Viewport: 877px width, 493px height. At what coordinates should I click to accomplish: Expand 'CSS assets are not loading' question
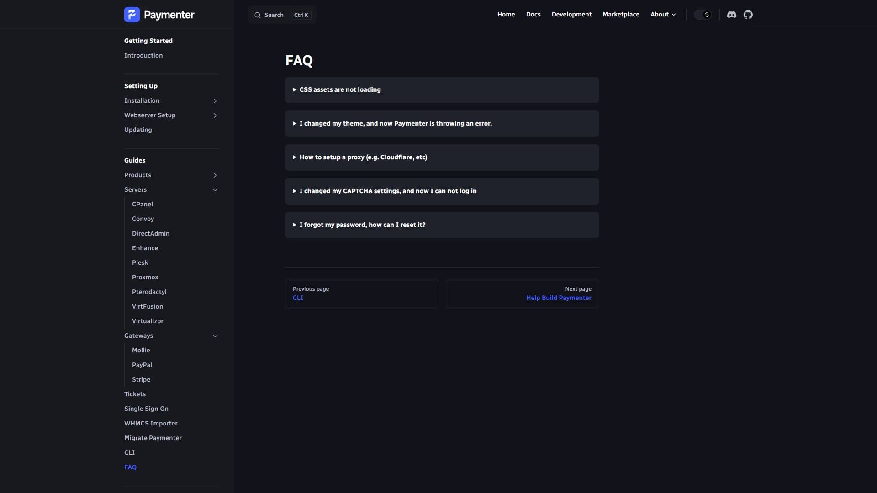click(x=442, y=90)
